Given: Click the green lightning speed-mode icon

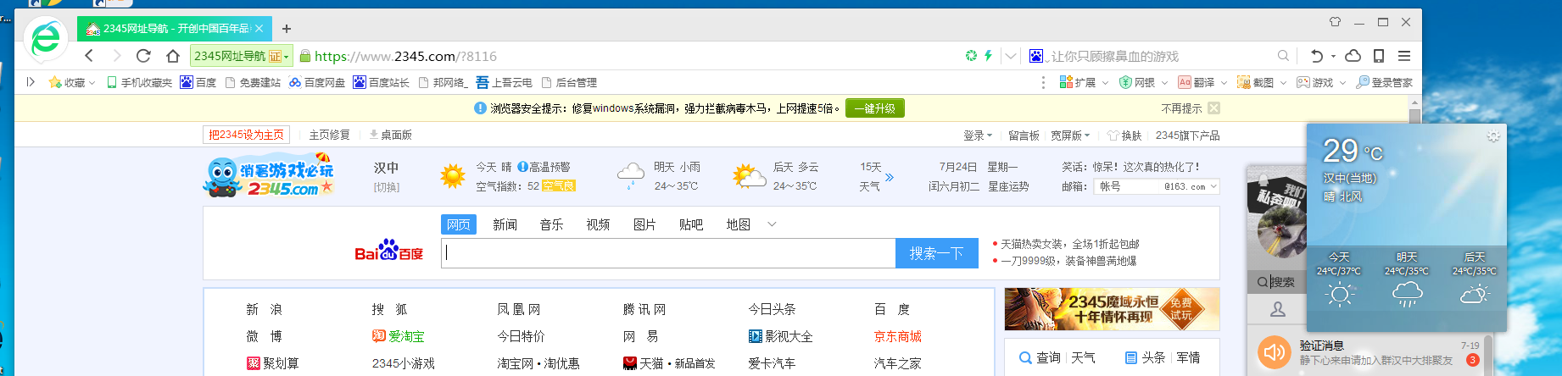Looking at the screenshot, I should coord(988,56).
